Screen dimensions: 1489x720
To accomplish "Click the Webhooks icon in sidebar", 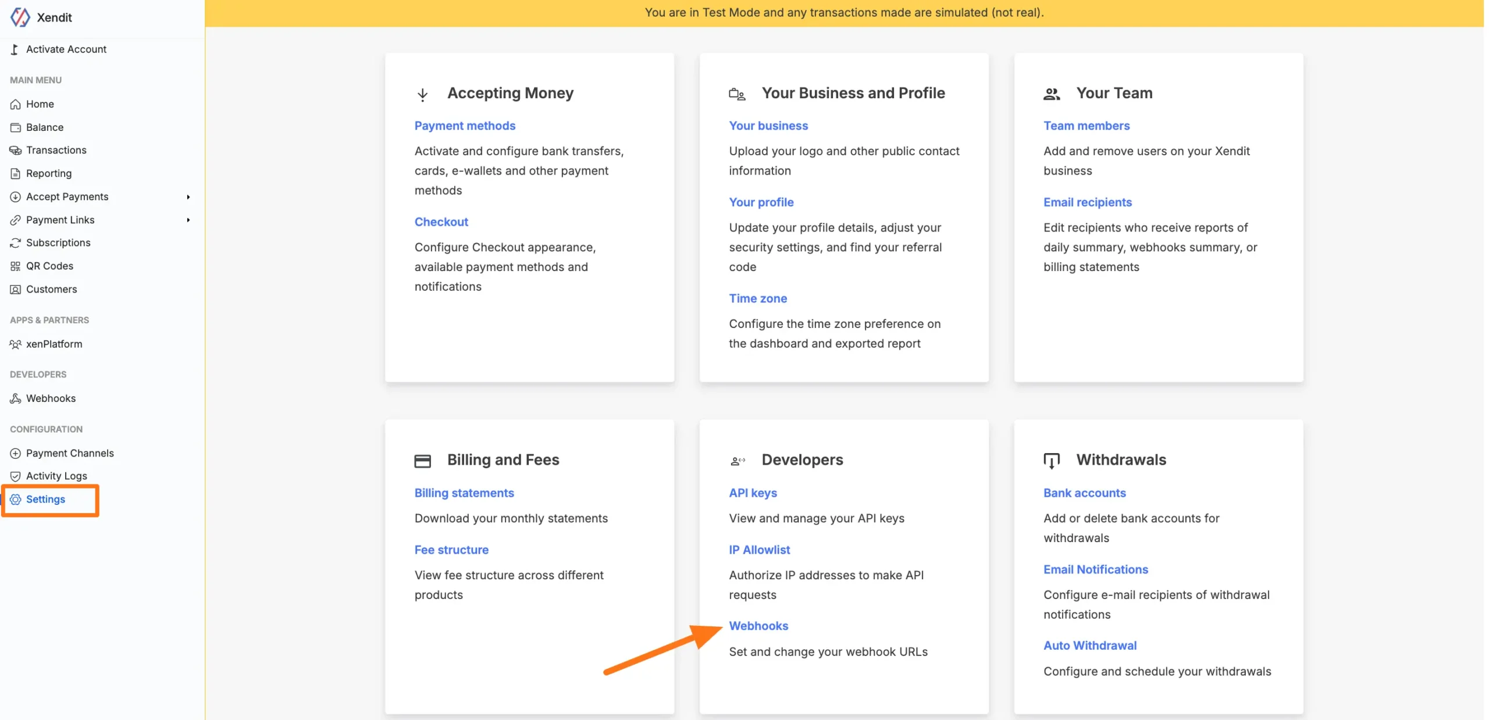I will (16, 398).
